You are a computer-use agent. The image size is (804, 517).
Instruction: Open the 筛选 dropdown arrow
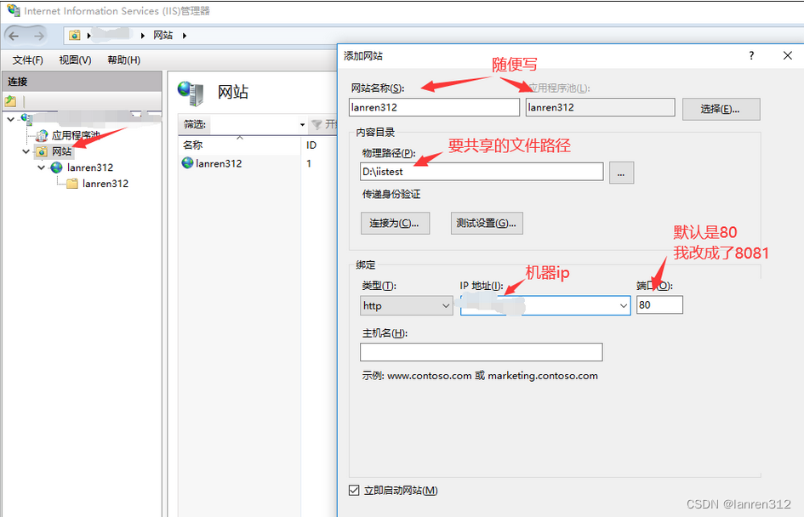[302, 124]
